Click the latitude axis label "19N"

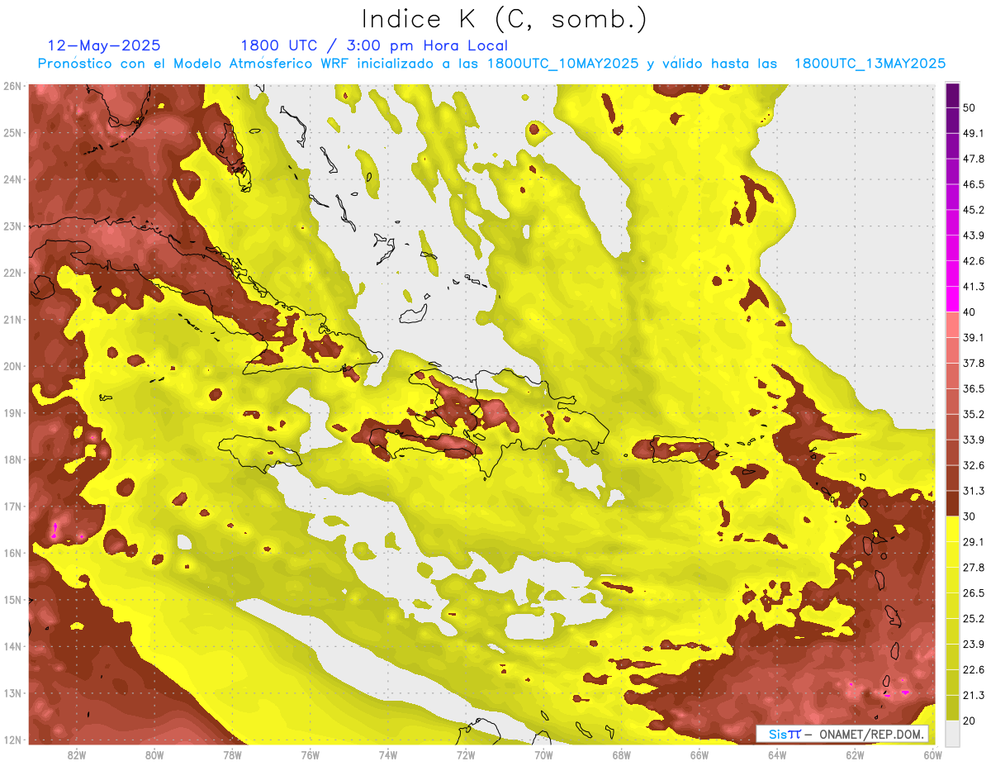pyautogui.click(x=12, y=413)
